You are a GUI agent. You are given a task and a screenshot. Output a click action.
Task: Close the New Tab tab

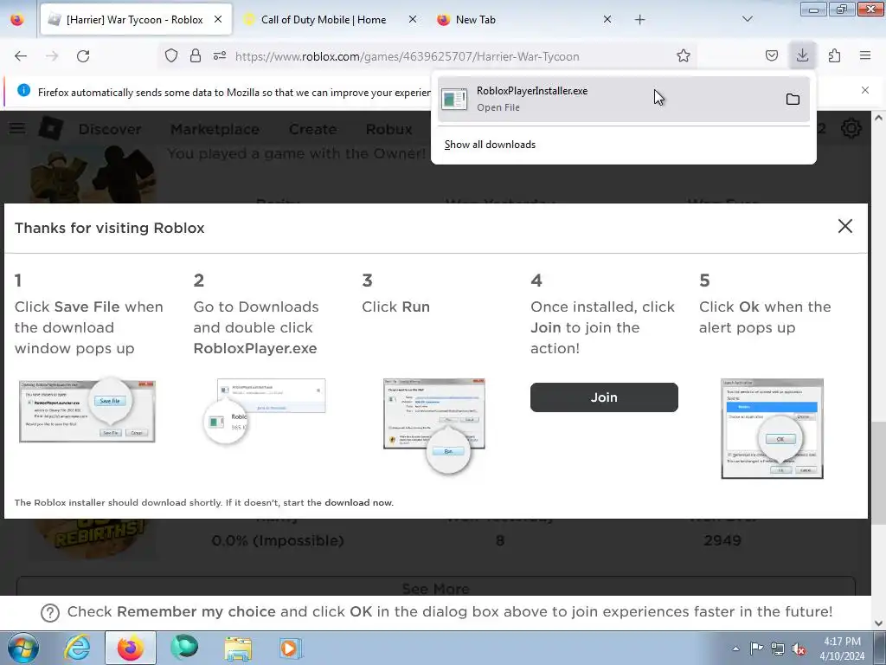pos(607,19)
